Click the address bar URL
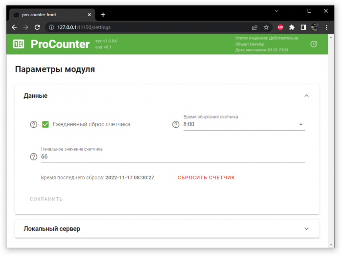The width and height of the screenshot is (342, 256). point(84,27)
